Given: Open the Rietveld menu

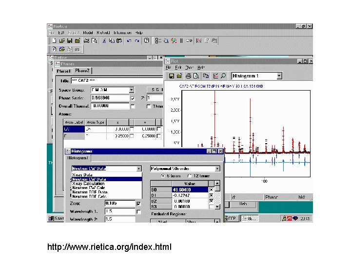Looking at the screenshot, I should [x=103, y=33].
